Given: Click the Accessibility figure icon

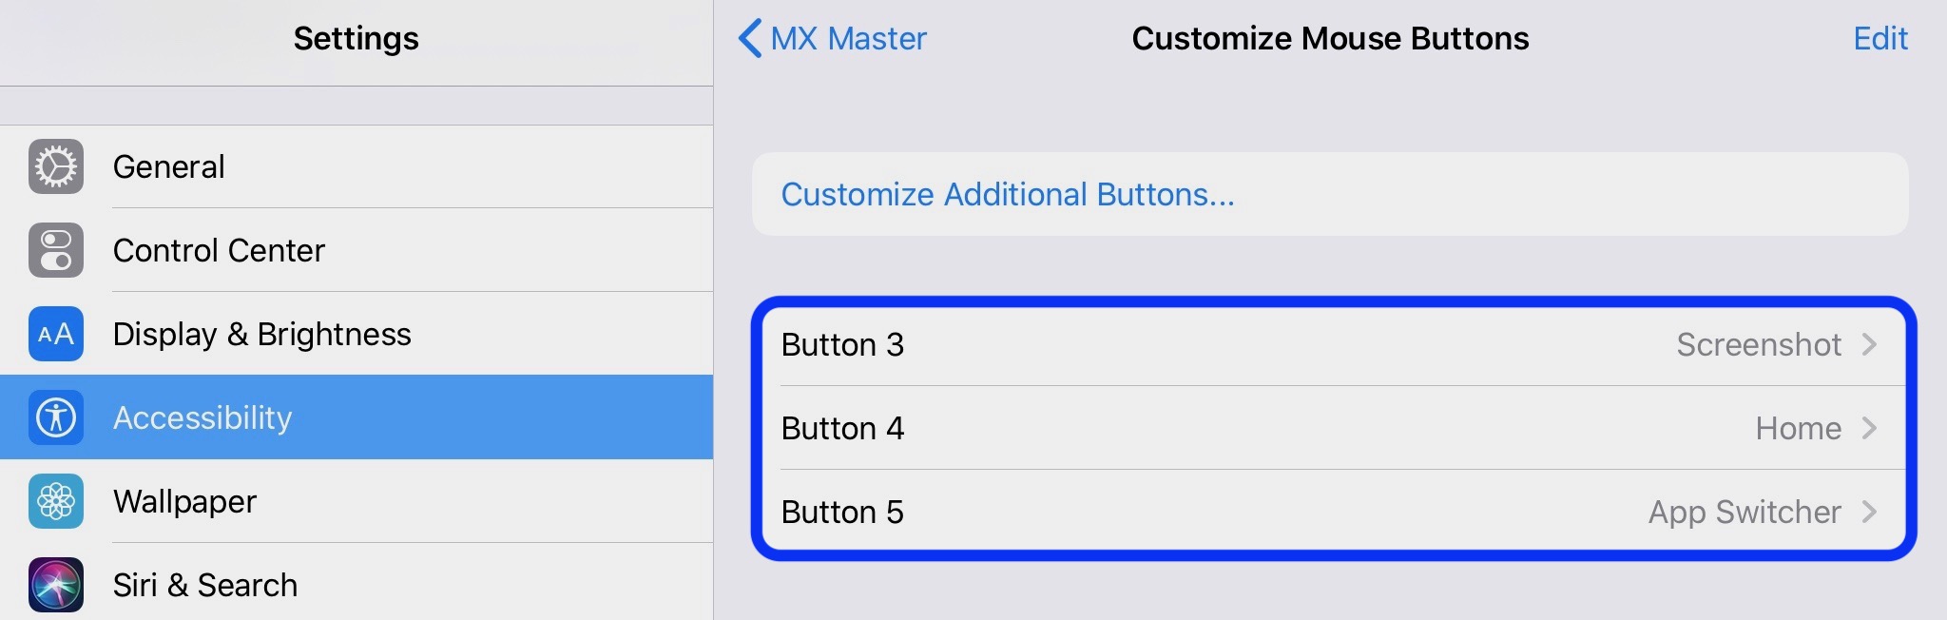Looking at the screenshot, I should [56, 417].
